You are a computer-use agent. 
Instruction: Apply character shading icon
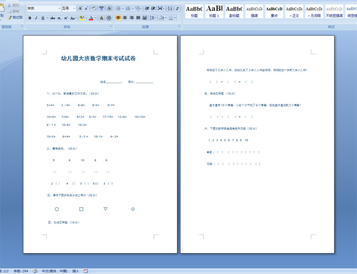[x=101, y=18]
